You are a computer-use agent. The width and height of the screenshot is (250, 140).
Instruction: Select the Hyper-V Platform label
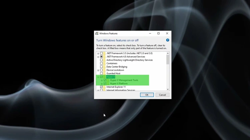[119, 84]
